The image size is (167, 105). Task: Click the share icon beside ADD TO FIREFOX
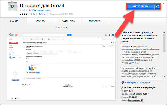point(157,6)
